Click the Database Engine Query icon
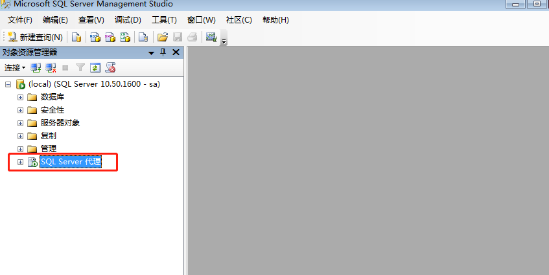This screenshot has height=275, width=549. (x=76, y=37)
